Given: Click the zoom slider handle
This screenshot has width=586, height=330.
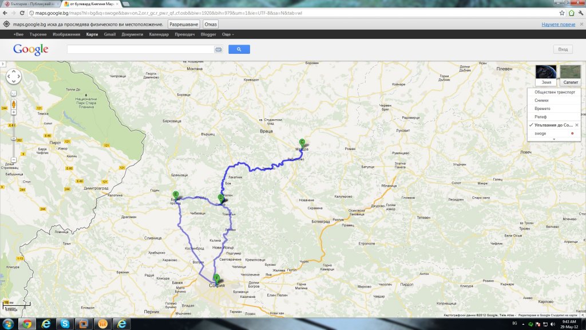Looking at the screenshot, I should coord(14,139).
